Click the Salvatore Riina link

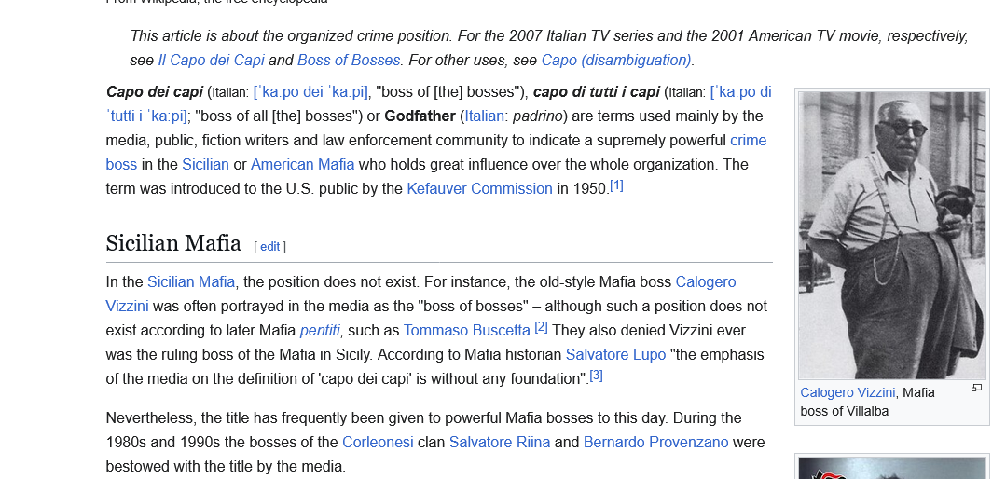pyautogui.click(x=499, y=443)
